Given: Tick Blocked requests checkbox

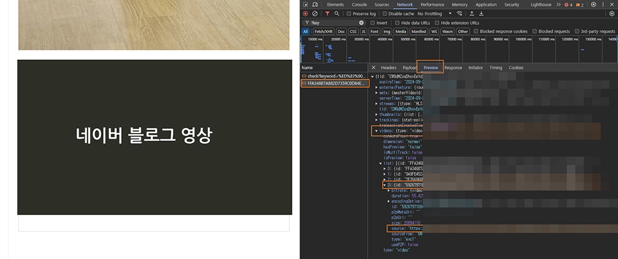Looking at the screenshot, I should [535, 31].
